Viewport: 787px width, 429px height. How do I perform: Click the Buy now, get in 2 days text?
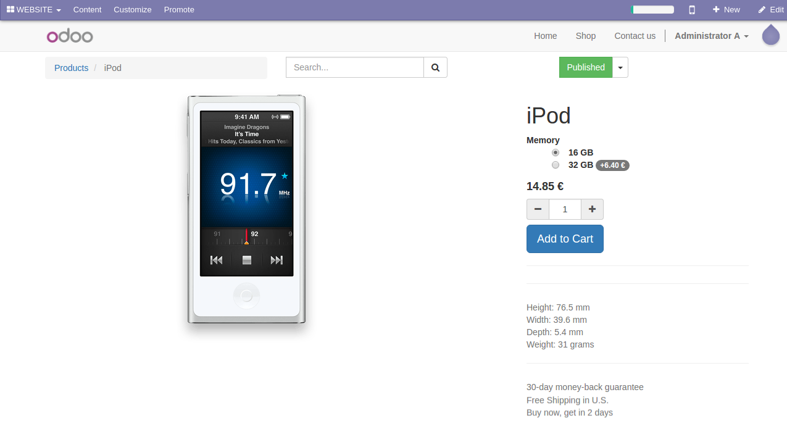[x=570, y=412]
